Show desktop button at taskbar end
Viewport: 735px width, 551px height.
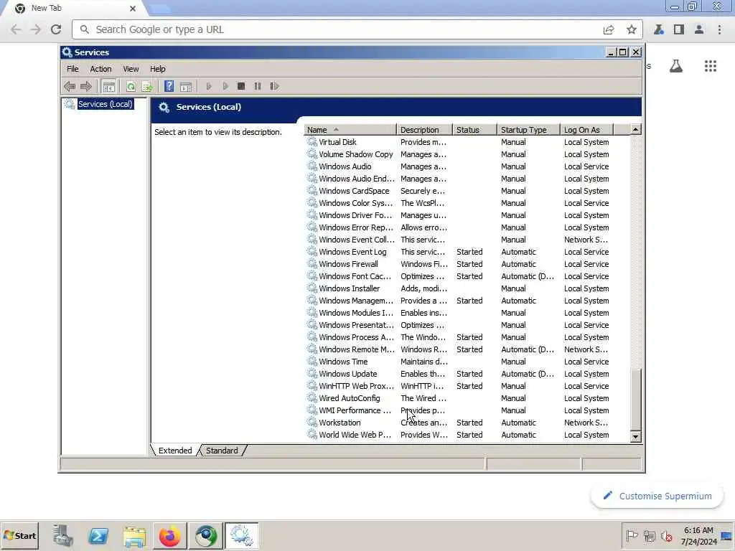pyautogui.click(x=726, y=535)
